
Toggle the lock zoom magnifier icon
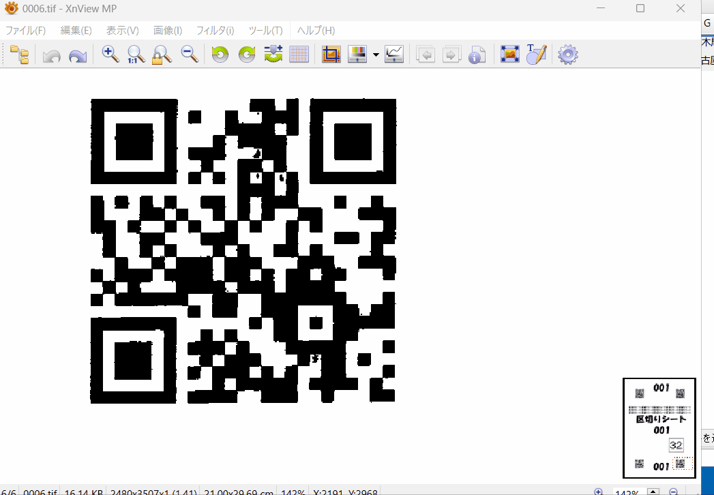coord(162,55)
